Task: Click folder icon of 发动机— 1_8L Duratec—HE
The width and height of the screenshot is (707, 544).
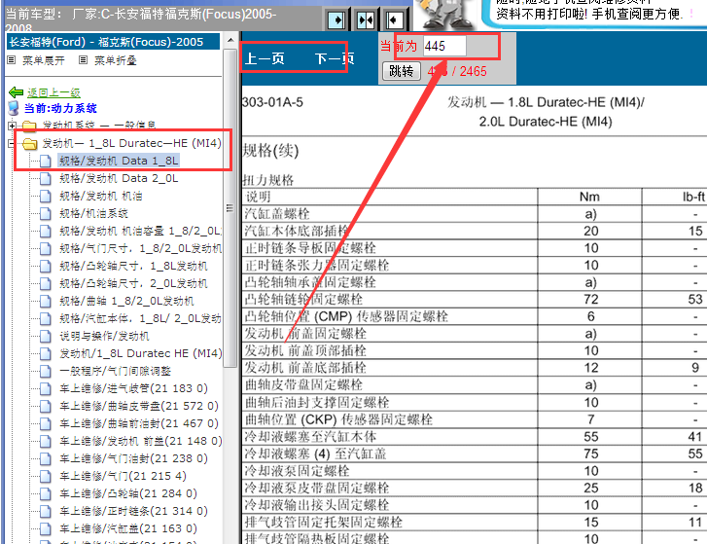Action: pos(30,143)
